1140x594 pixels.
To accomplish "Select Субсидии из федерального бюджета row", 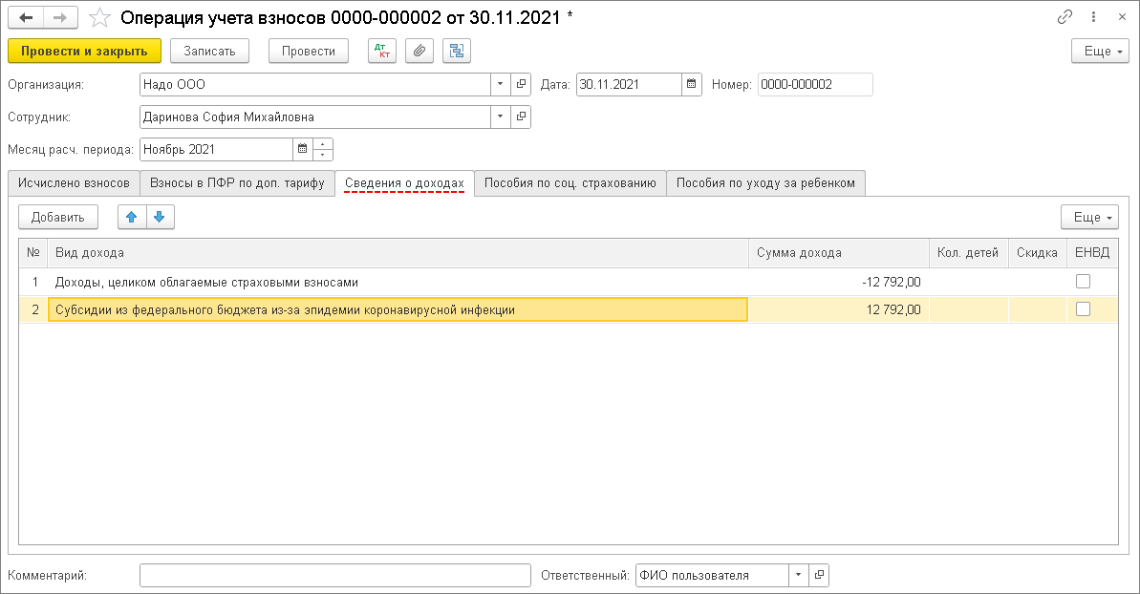I will pyautogui.click(x=568, y=309).
